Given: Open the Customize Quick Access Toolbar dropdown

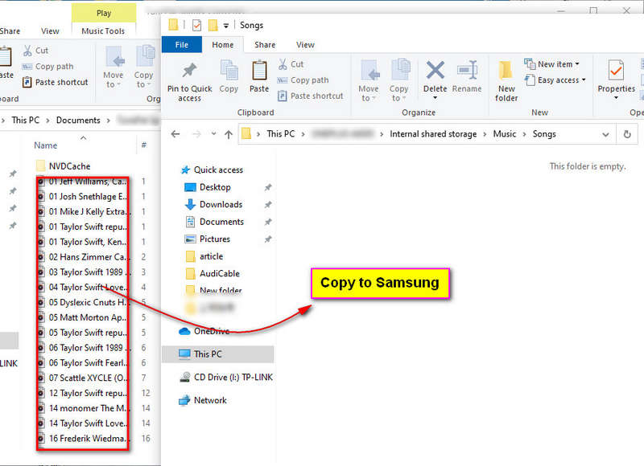Looking at the screenshot, I should 226,26.
